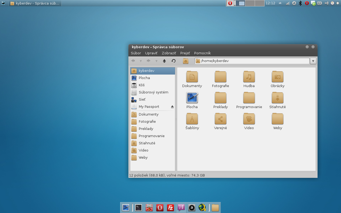This screenshot has width=341, height=213.
Task: Eject the My Passport drive
Action: click(172, 107)
